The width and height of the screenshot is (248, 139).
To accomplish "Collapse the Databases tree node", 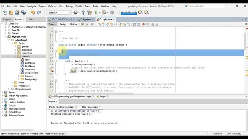I will 2,24.
